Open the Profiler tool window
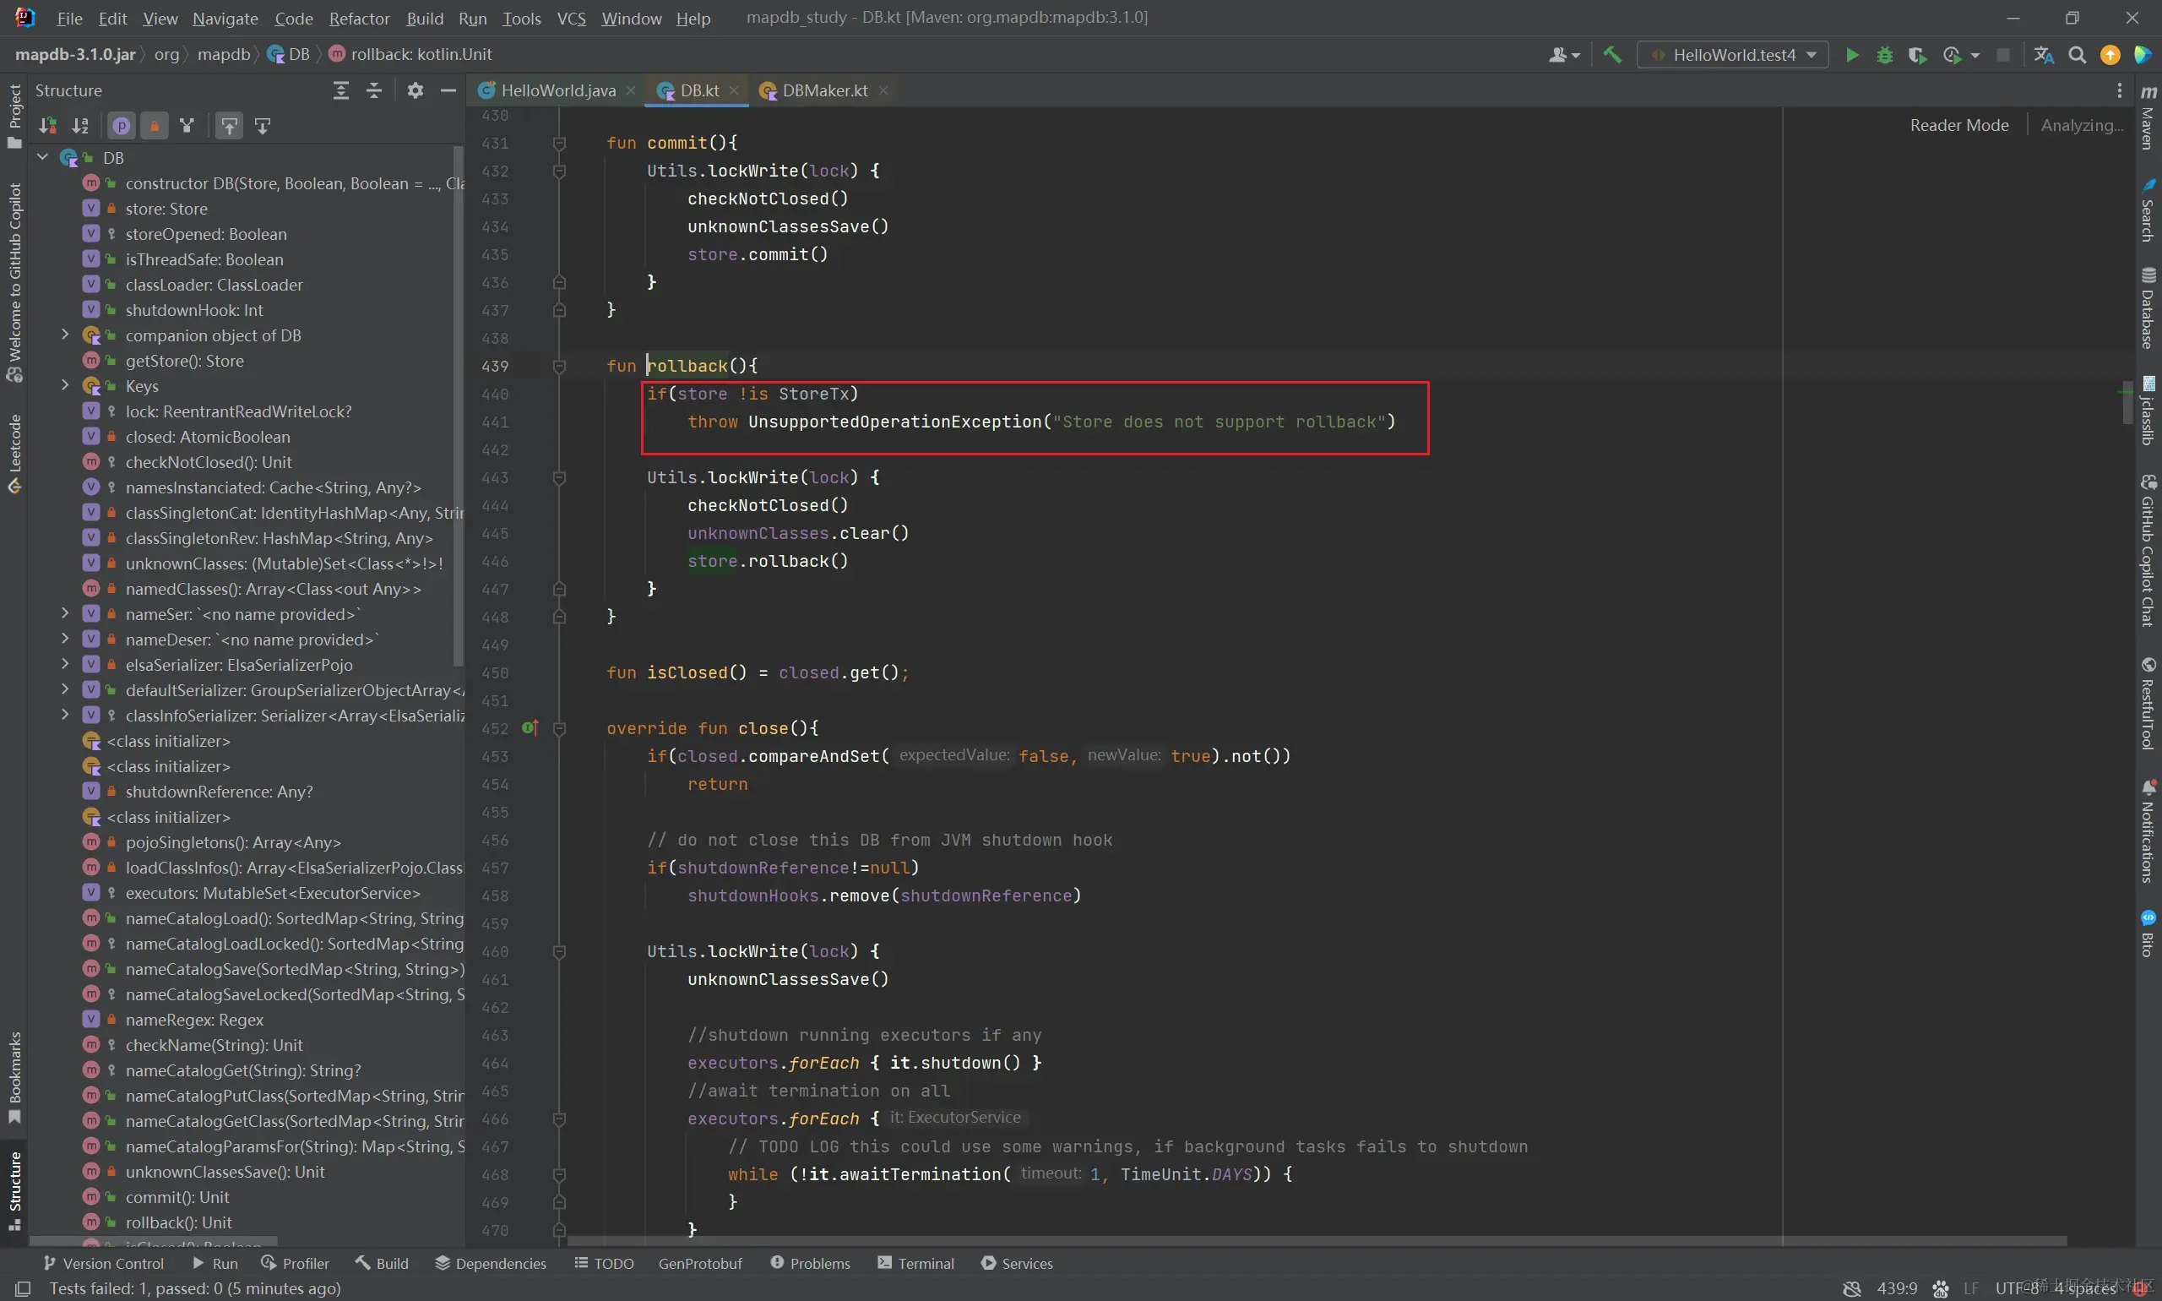This screenshot has height=1301, width=2162. point(296,1263)
